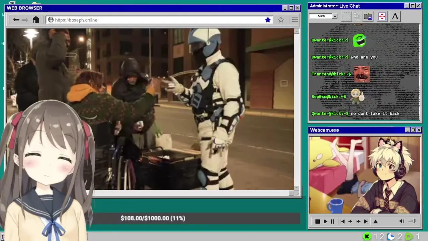428x241 pixels.
Task: Click the chibi emote posted by Rep0se
Action: pyautogui.click(x=357, y=96)
